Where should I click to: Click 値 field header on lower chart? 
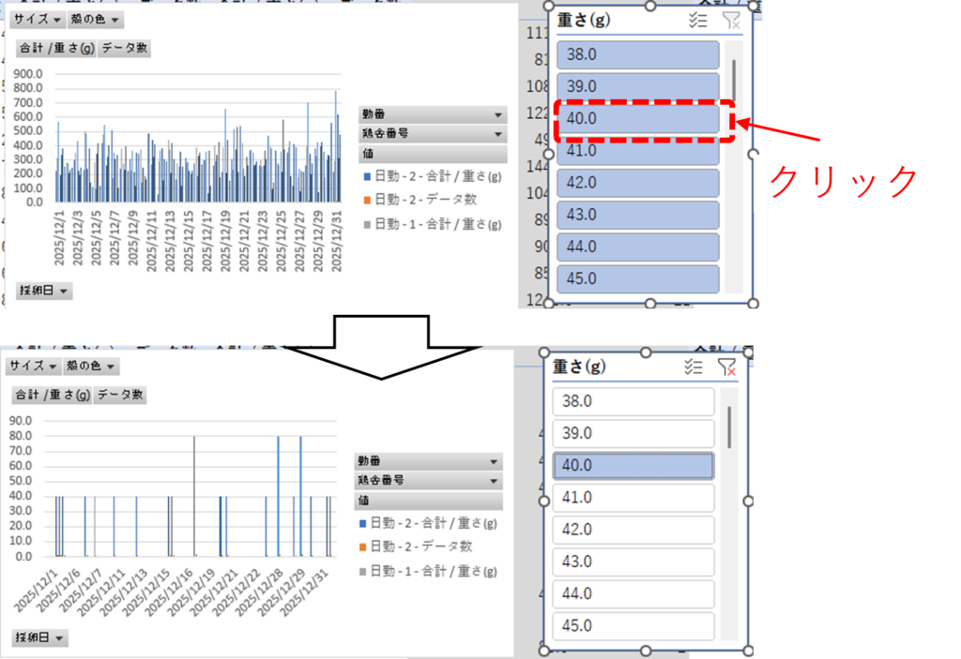tap(428, 501)
